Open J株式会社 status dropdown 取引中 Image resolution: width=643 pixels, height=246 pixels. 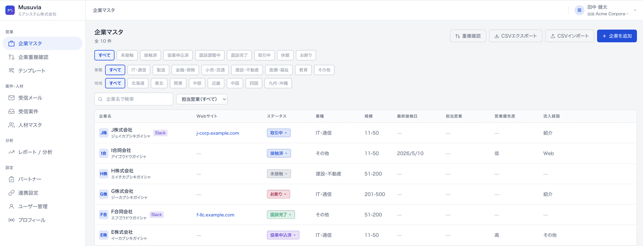[279, 133]
